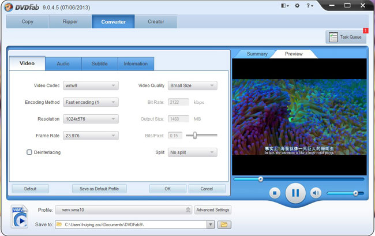Click the Output Size field
Image resolution: width=375 pixels, height=236 pixels.
pos(178,119)
